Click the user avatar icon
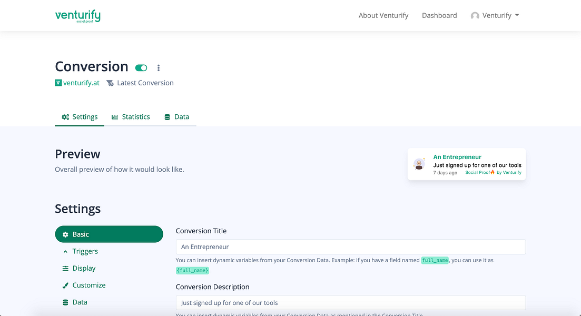Screen dimensions: 581x316 (x=475, y=16)
